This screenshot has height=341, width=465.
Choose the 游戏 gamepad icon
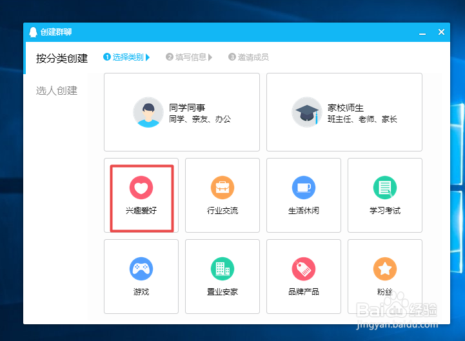pos(141,269)
